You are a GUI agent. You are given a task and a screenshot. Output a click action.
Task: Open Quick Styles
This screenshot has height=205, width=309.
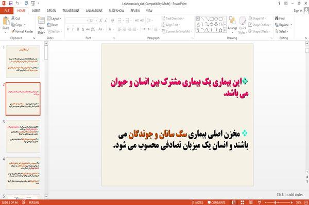pos(243,25)
